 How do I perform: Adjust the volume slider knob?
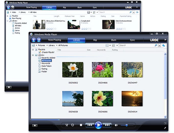tap(126, 125)
